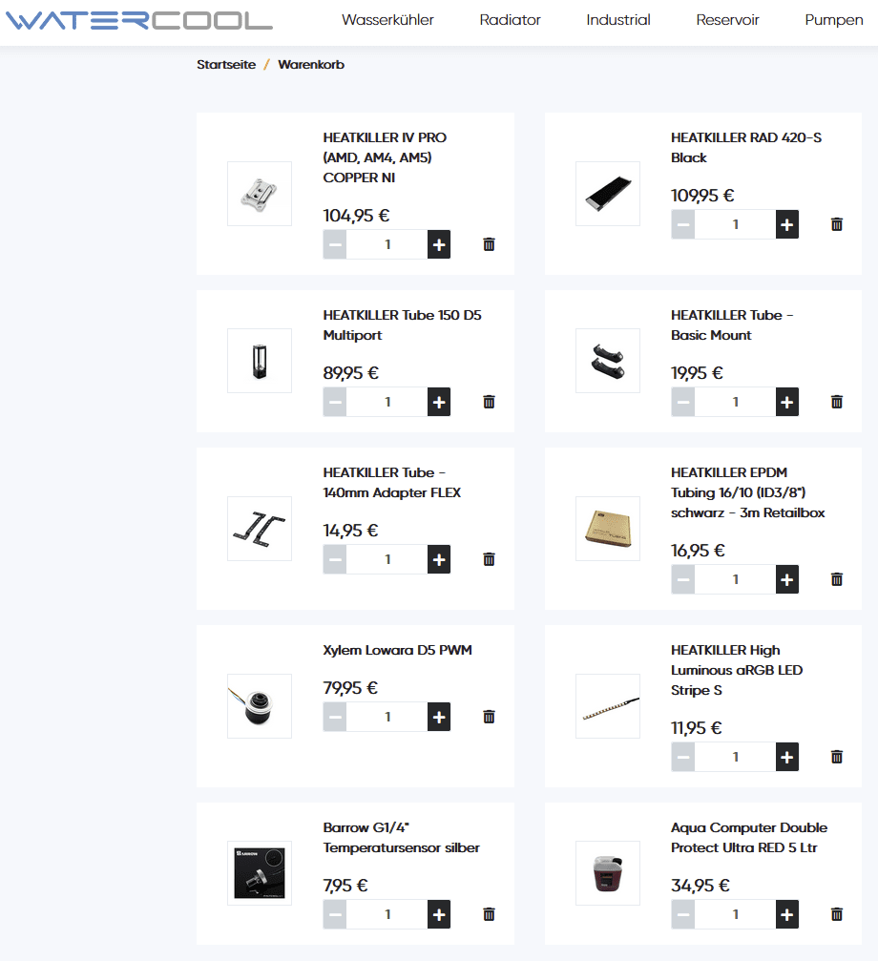878x961 pixels.
Task: Click quantity field of Double Protect Ultra RED
Action: coord(735,914)
